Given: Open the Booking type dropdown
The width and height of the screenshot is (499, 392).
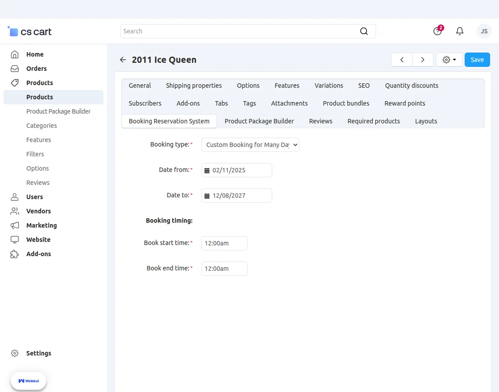Looking at the screenshot, I should pos(250,144).
